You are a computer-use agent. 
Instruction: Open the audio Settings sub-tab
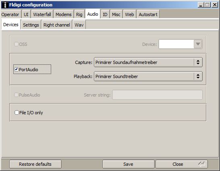click(31, 25)
